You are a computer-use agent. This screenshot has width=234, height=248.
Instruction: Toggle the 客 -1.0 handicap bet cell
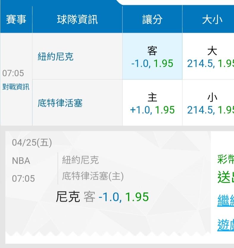[152, 57]
